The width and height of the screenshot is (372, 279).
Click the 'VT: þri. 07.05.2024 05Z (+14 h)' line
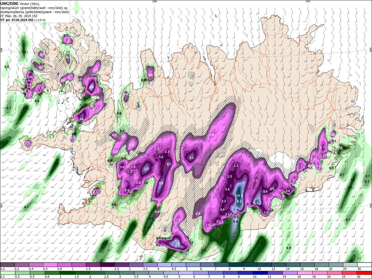click(23, 20)
